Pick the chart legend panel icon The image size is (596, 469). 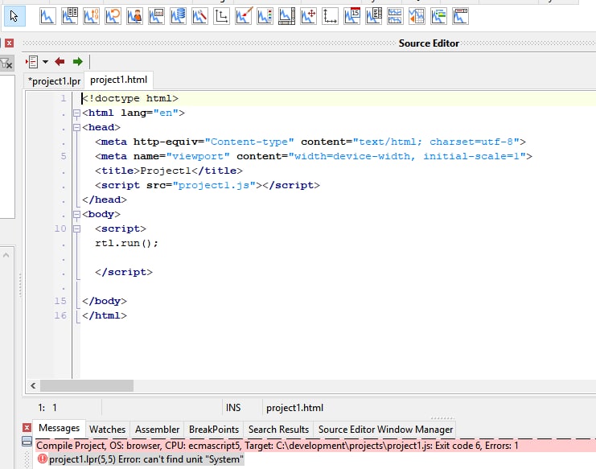click(265, 16)
